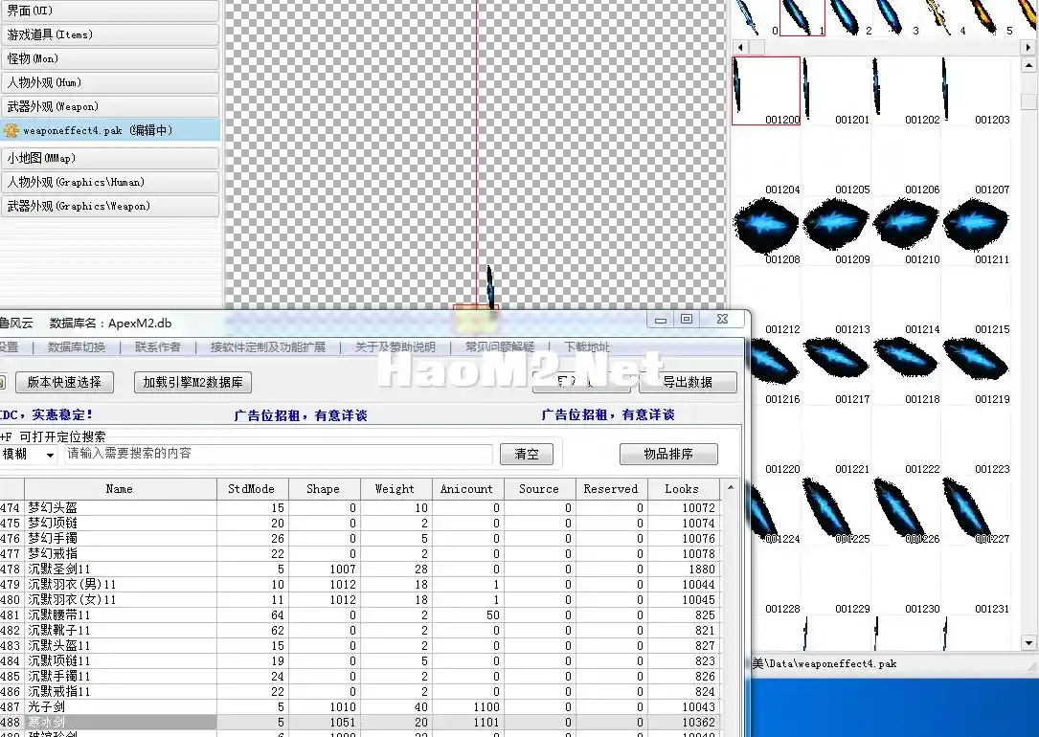Viewport: 1039px width, 737px height.
Task: Select highlighted row 寒冰剑
Action: (x=359, y=722)
